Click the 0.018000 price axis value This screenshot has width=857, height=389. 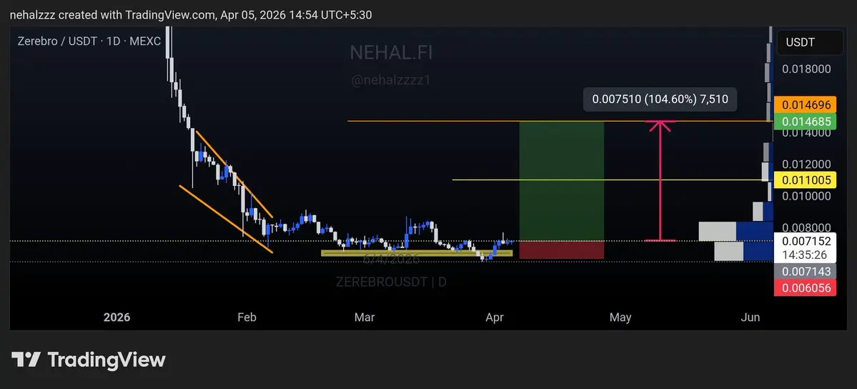tap(806, 69)
